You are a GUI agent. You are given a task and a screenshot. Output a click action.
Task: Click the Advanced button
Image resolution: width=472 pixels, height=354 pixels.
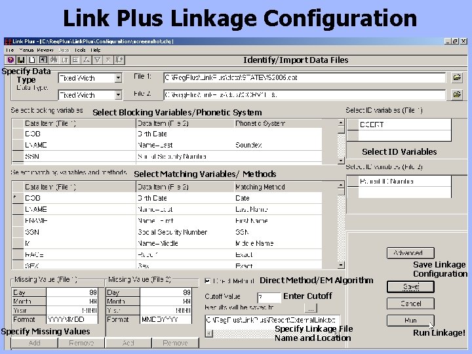[410, 253]
